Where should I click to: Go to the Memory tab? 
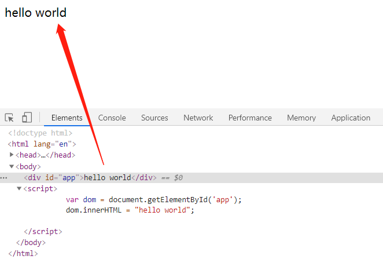(301, 118)
